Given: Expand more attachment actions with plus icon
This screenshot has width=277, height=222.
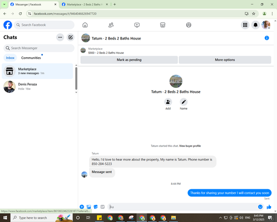Looking at the screenshot, I should click(82, 207).
